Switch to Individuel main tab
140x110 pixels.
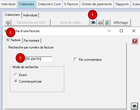8,4
